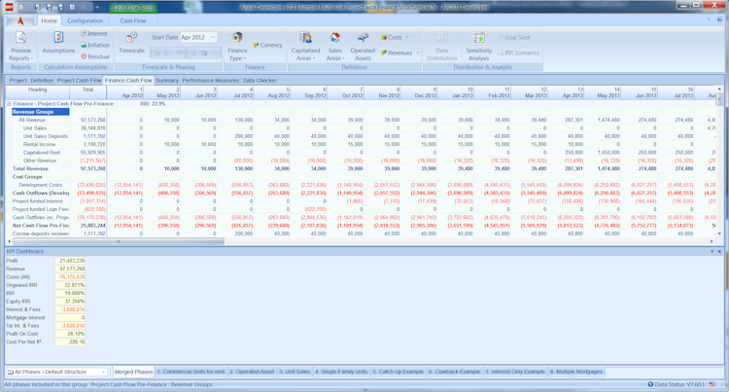Select the Cash Flow Tools contextual tab

(x=133, y=8)
